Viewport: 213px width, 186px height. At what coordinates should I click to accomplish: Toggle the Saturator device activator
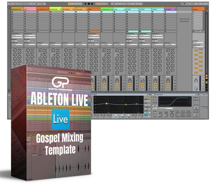(153, 95)
